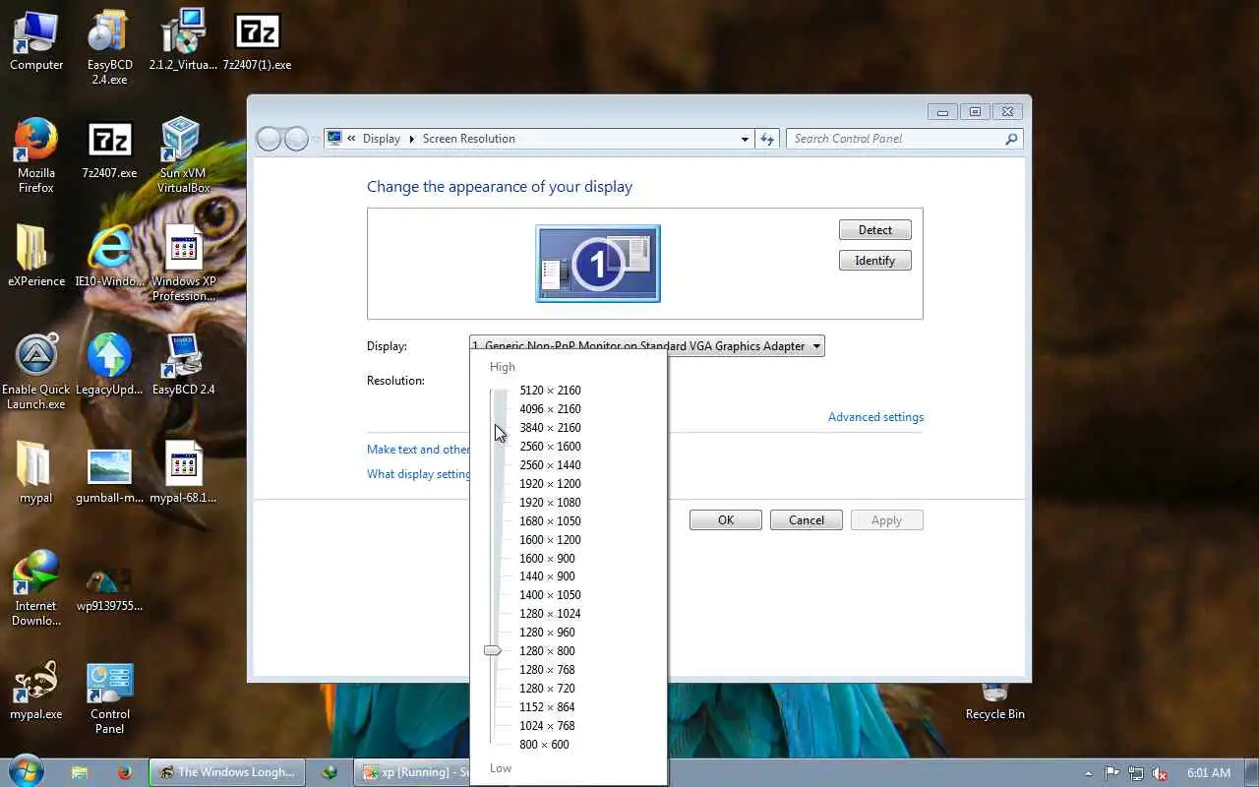Click the Search Control Panel field
This screenshot has width=1259, height=787.
pos(904,139)
